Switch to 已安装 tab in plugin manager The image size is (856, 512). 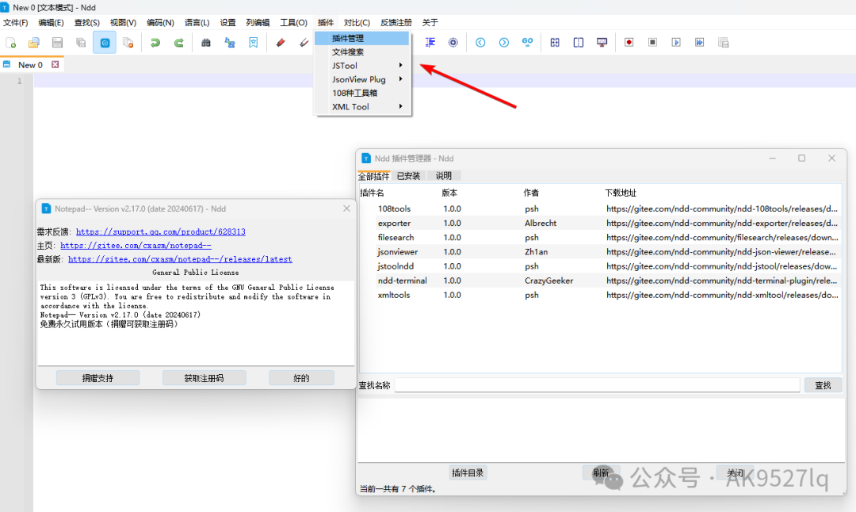coord(408,176)
